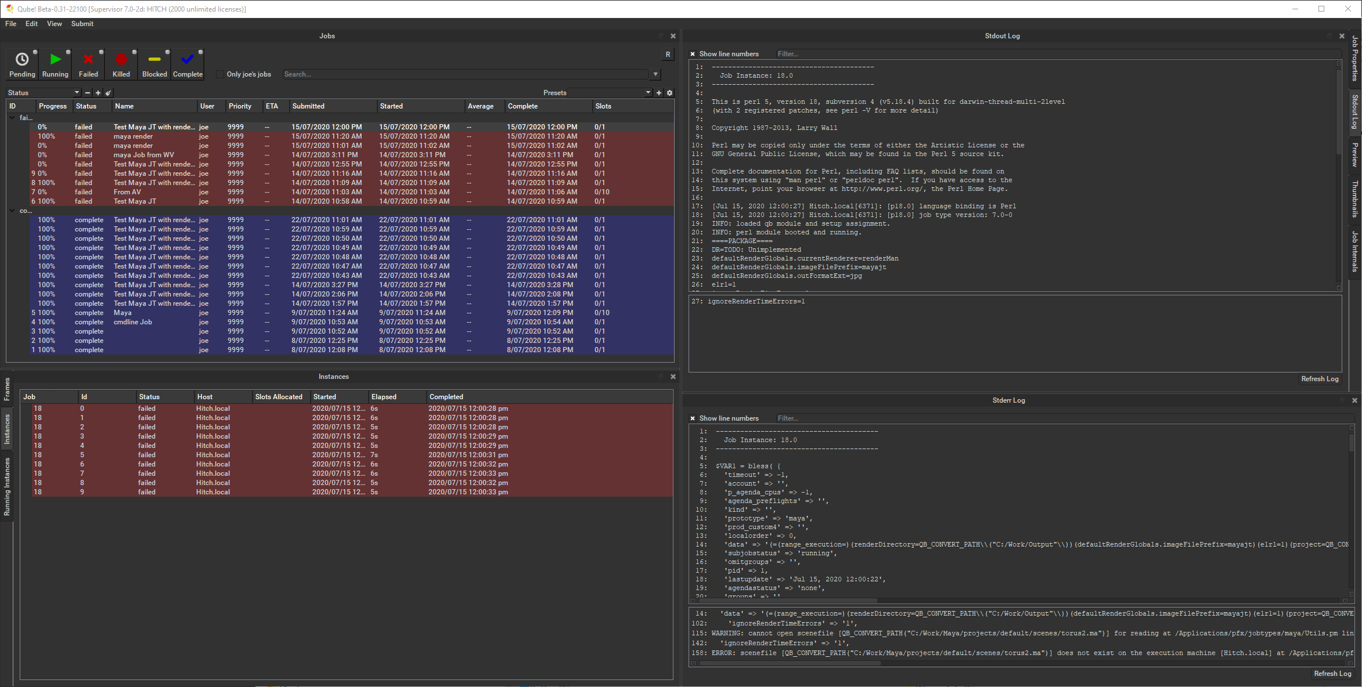Open the Status grouping dropdown
Viewport: 1362px width, 687px height.
pyautogui.click(x=44, y=93)
